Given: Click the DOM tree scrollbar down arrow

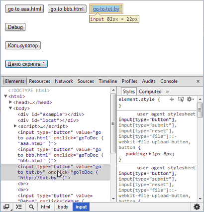Looking at the screenshot, I should coord(113,199).
